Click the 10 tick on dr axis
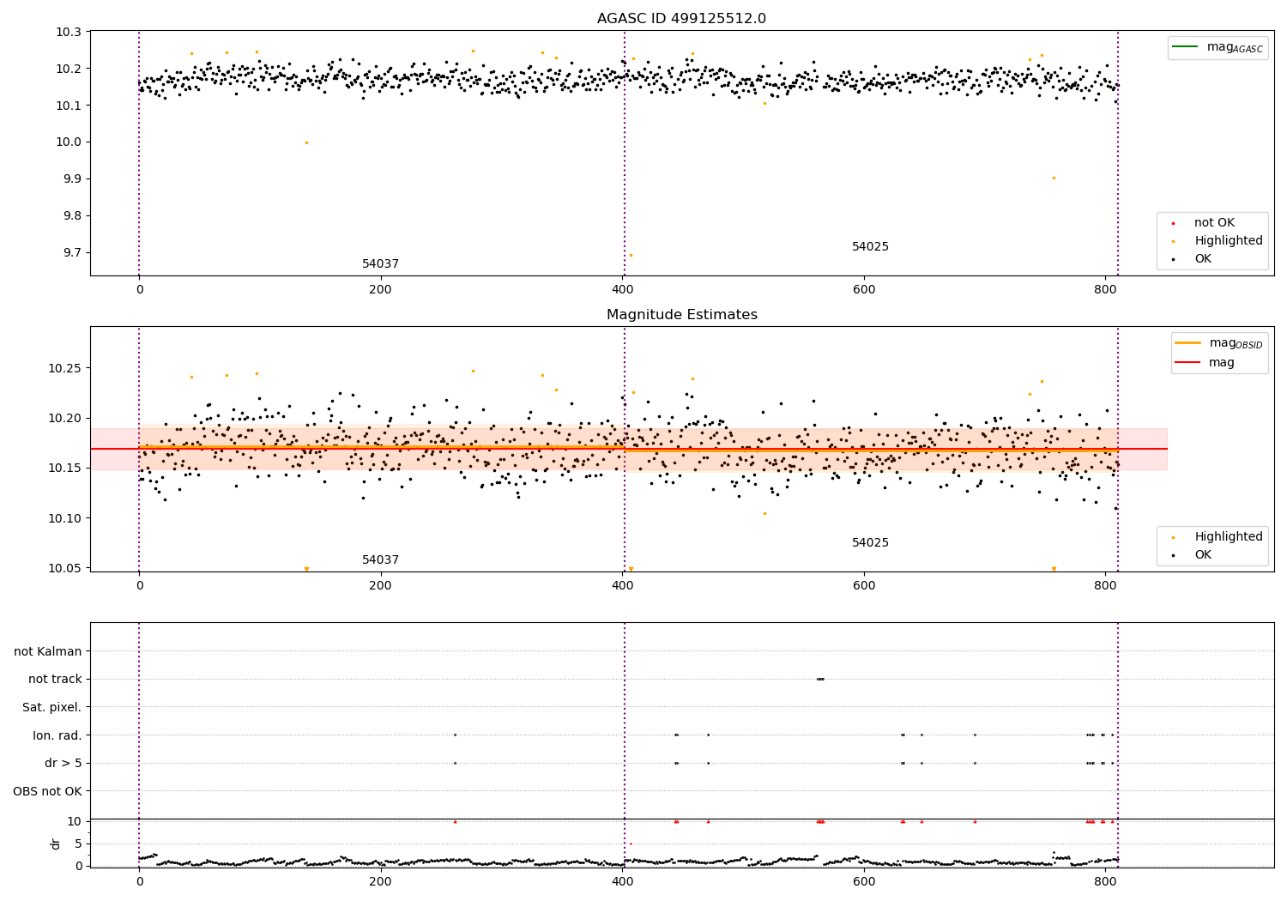The height and width of the screenshot is (901, 1287). [75, 821]
